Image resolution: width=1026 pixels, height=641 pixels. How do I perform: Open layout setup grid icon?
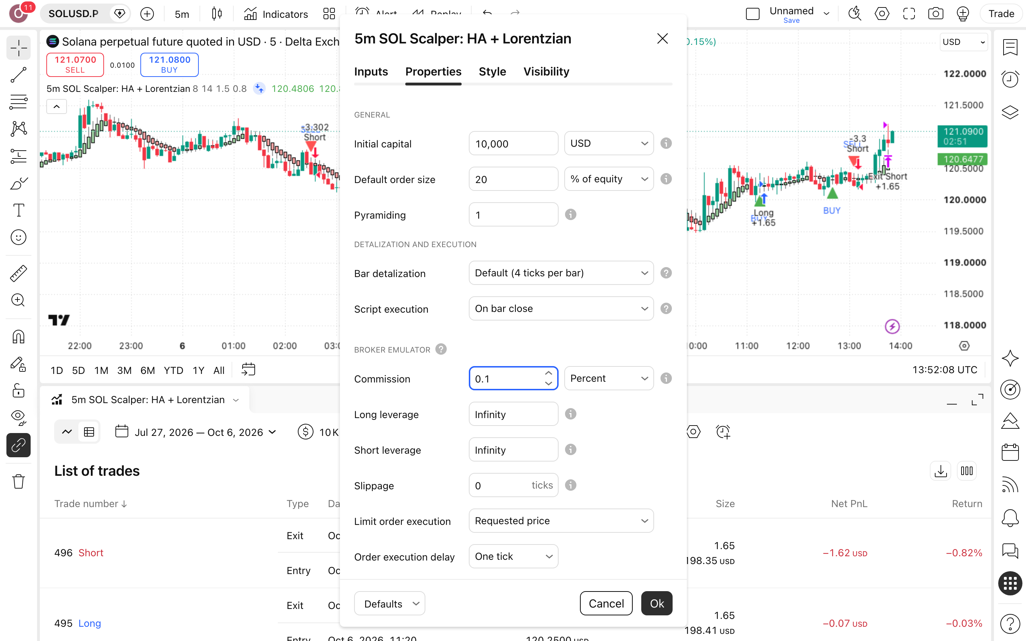click(x=329, y=14)
